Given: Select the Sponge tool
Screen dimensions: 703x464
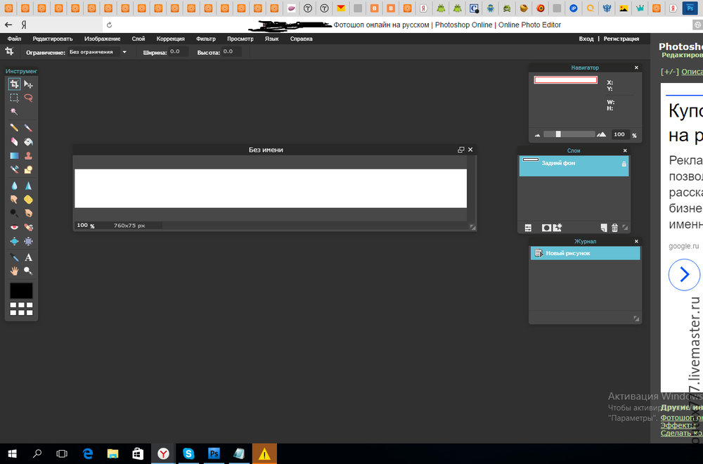Looking at the screenshot, I should tap(28, 200).
